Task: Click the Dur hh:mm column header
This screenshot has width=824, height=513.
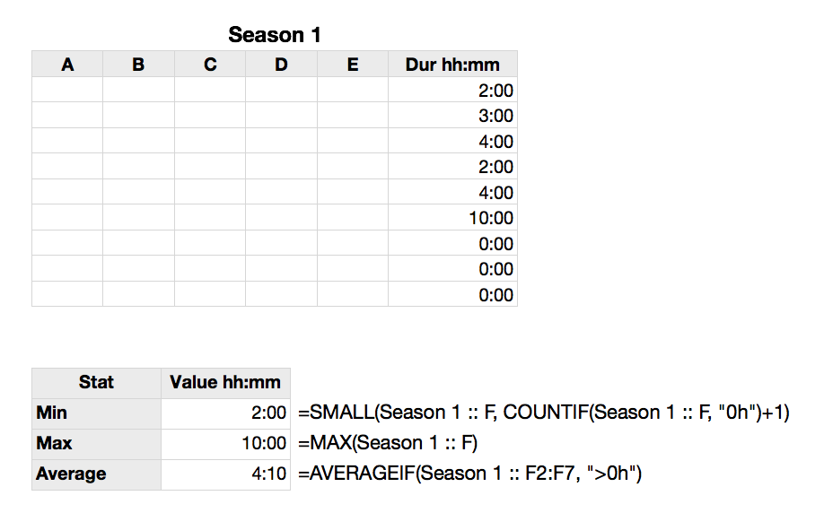Action: pyautogui.click(x=452, y=65)
